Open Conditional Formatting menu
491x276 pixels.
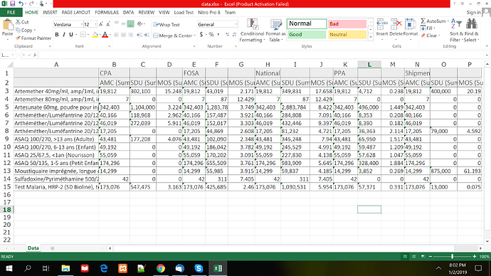tap(252, 31)
